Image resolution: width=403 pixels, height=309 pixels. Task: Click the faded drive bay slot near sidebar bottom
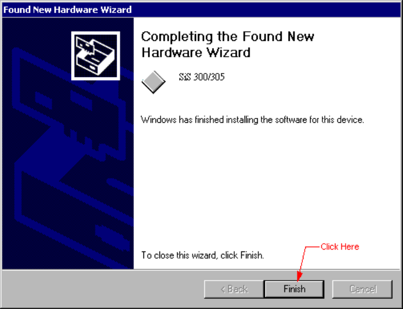(113, 237)
